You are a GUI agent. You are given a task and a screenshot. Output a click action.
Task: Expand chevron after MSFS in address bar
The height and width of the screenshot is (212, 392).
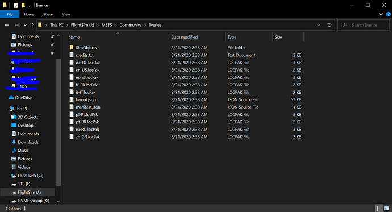tap(116, 25)
